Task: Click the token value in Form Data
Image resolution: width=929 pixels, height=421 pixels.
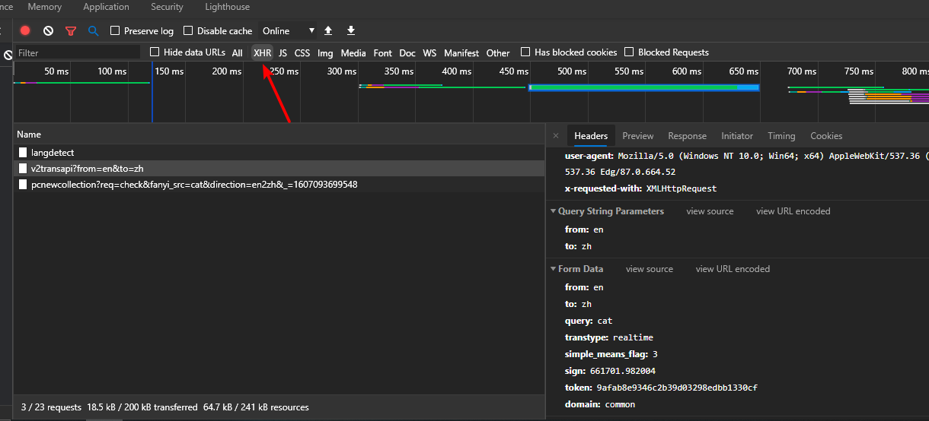Action: pyautogui.click(x=675, y=388)
